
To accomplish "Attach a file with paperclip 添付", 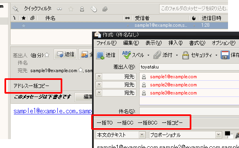I will (x=162, y=55).
